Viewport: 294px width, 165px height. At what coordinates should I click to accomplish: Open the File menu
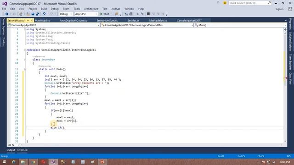pos(4,9)
